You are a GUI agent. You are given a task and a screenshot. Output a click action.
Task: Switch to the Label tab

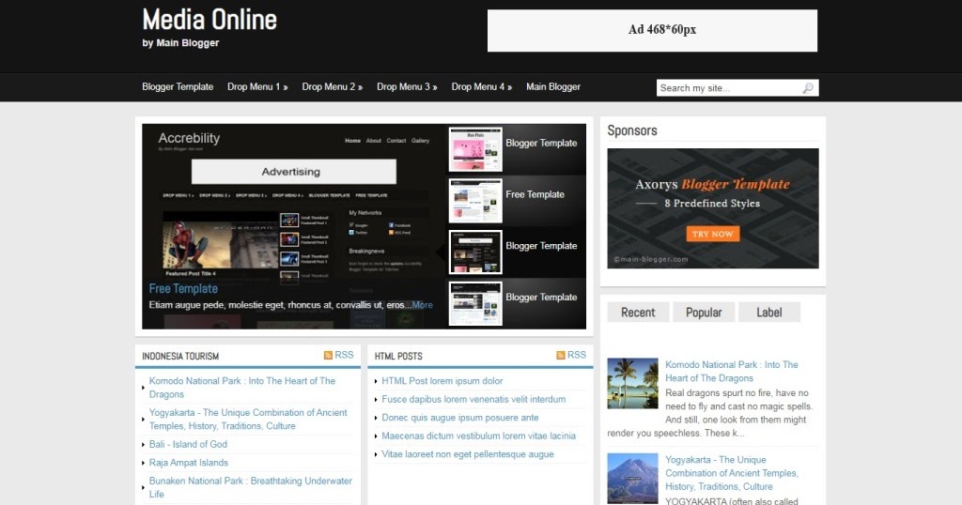pyautogui.click(x=769, y=312)
